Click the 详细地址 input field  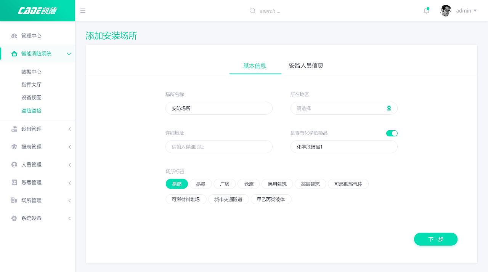(x=219, y=147)
